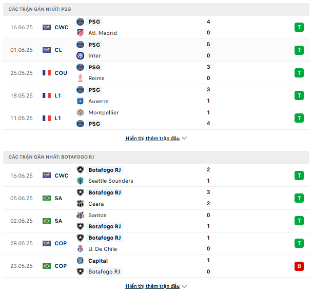Click red B loss badge for Capital match

pyautogui.click(x=299, y=266)
